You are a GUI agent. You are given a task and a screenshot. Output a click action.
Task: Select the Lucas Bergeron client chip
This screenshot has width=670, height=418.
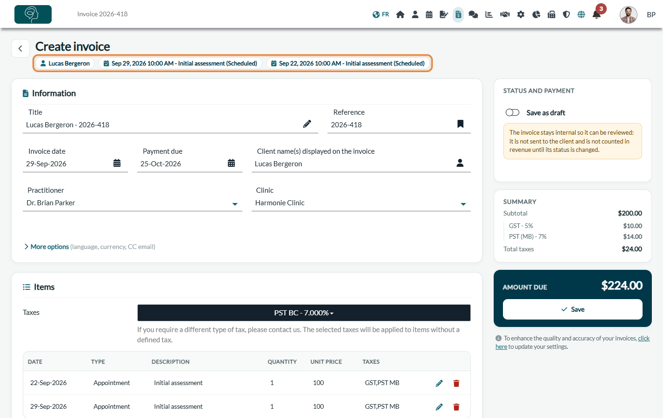click(65, 63)
